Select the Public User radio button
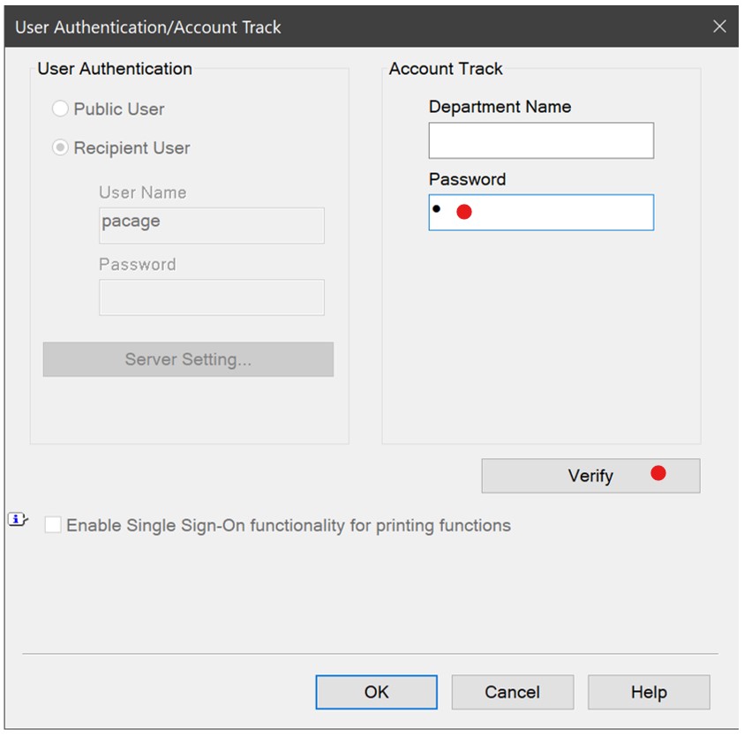This screenshot has width=744, height=736. tap(60, 109)
